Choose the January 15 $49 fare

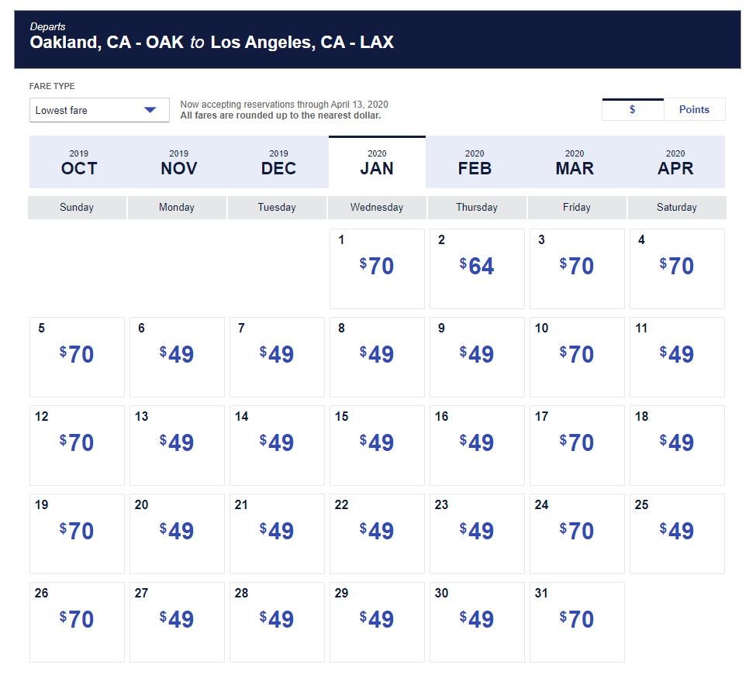pos(377,446)
